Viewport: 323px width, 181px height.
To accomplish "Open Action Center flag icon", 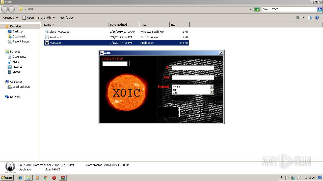I will 287,178.
